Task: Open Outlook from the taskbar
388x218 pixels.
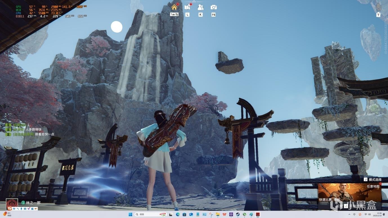Action: (x=191, y=214)
